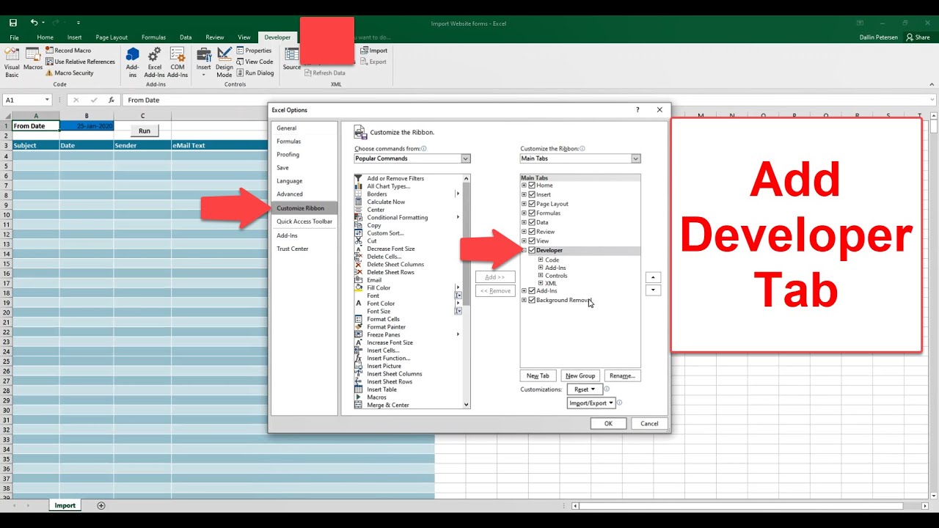Open the Name Box dropdown arrow
The height and width of the screenshot is (528, 939).
click(47, 100)
